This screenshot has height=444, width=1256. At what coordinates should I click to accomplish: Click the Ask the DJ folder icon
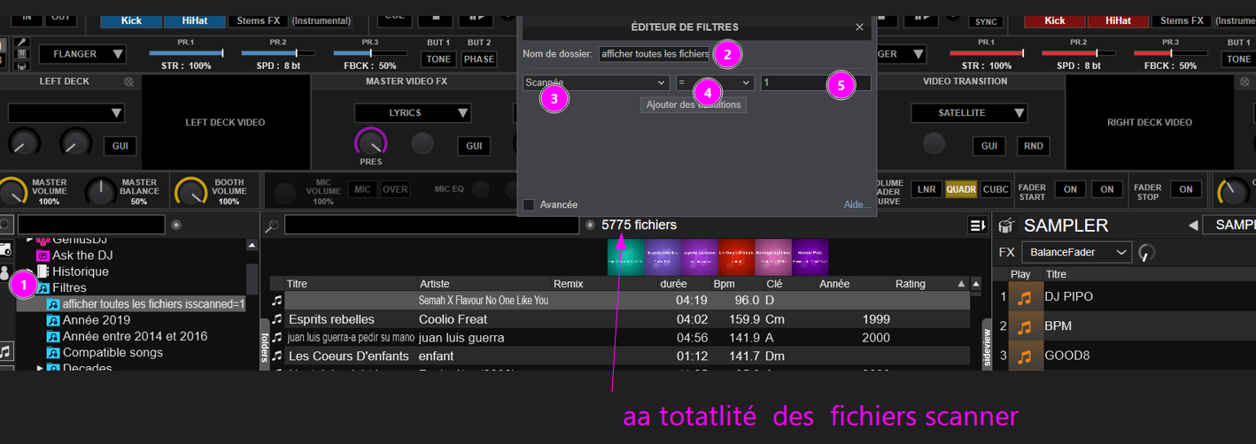click(x=42, y=256)
